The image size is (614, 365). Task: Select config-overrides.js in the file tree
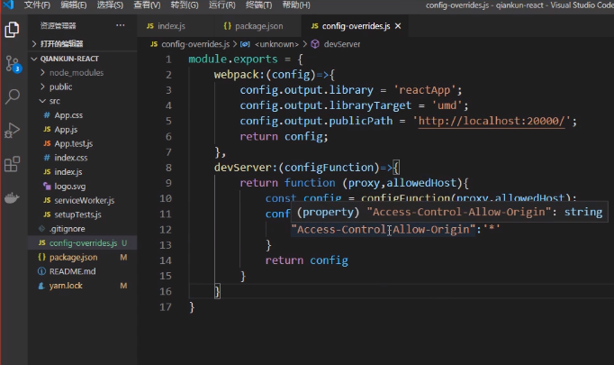(83, 243)
